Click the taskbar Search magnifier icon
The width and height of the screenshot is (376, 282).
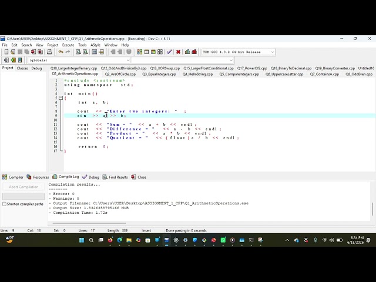pos(91,240)
